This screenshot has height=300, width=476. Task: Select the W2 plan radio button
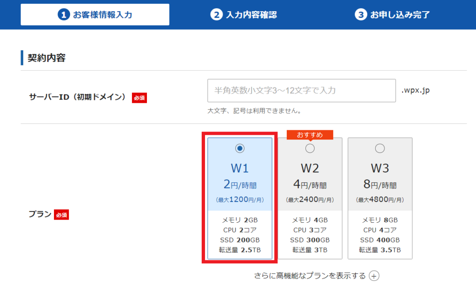(x=310, y=148)
